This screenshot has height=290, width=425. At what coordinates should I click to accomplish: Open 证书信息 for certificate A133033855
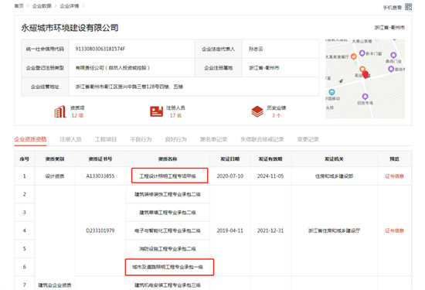tap(394, 176)
